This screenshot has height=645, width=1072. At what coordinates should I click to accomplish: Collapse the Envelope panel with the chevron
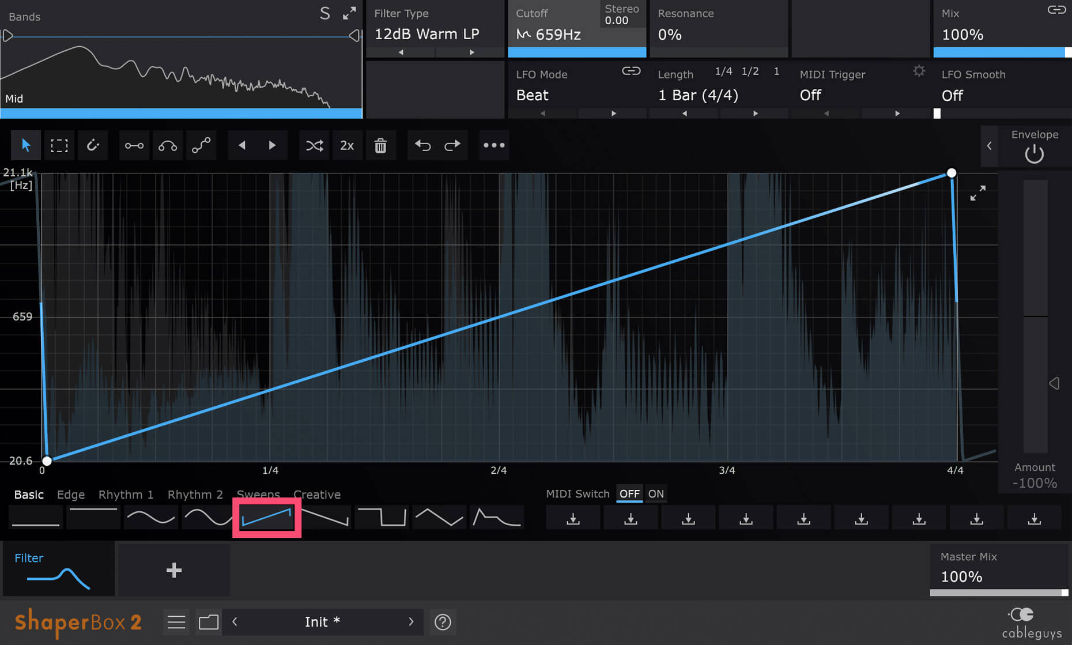990,146
